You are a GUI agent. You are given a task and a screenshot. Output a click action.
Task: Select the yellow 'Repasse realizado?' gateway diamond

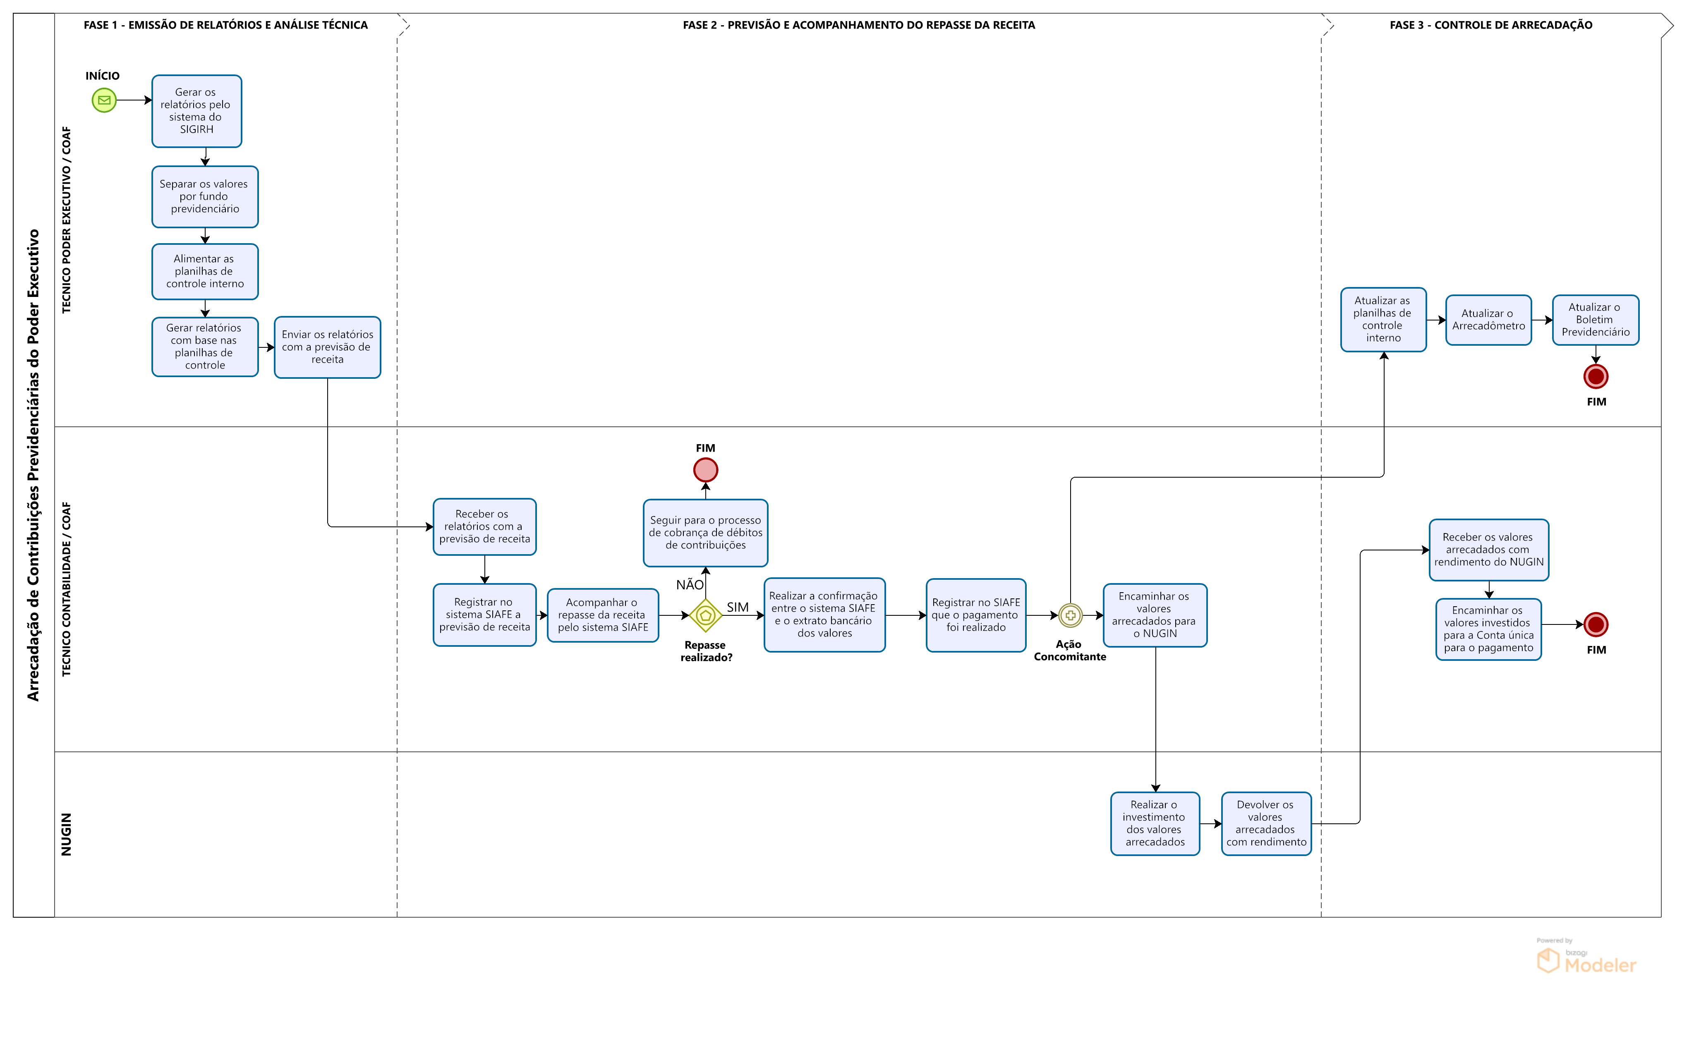[705, 615]
